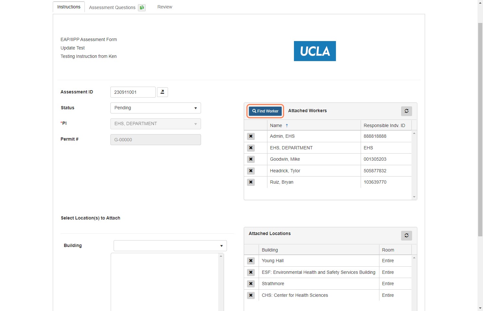Remove worker Ruiz, Bryan

[251, 182]
